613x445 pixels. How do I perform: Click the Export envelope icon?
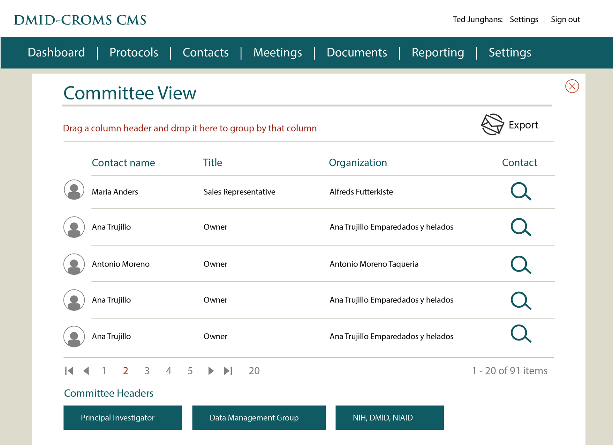point(492,125)
